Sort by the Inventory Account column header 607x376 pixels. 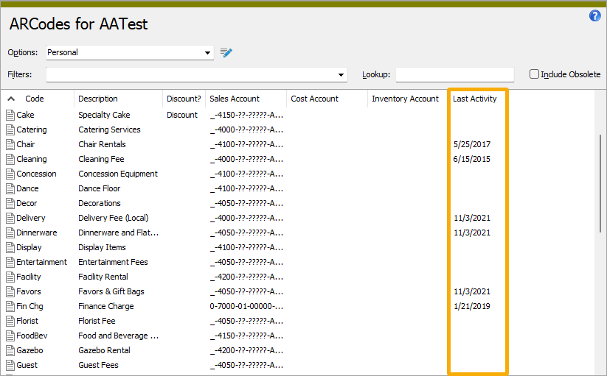pos(406,99)
